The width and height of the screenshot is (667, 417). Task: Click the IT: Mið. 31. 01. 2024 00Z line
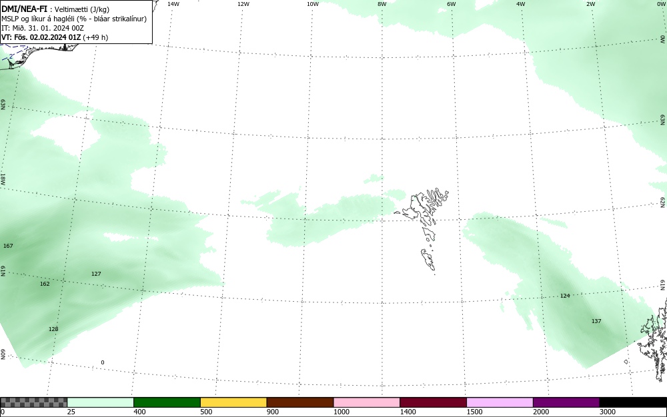click(43, 28)
